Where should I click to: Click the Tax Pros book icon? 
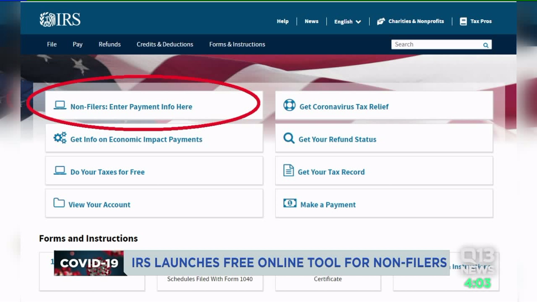[x=463, y=22]
